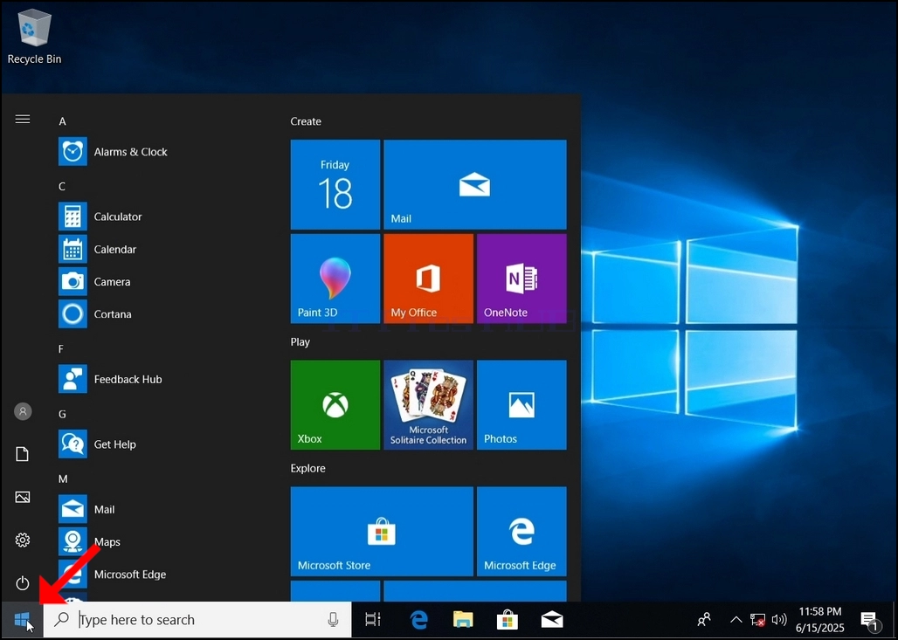Open Mail from the taskbar
The image size is (898, 640).
coord(552,619)
